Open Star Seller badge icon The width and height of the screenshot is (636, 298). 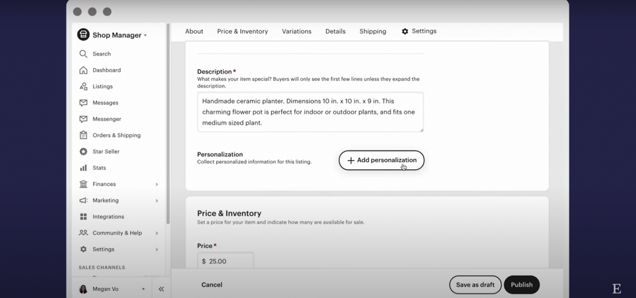point(83,152)
